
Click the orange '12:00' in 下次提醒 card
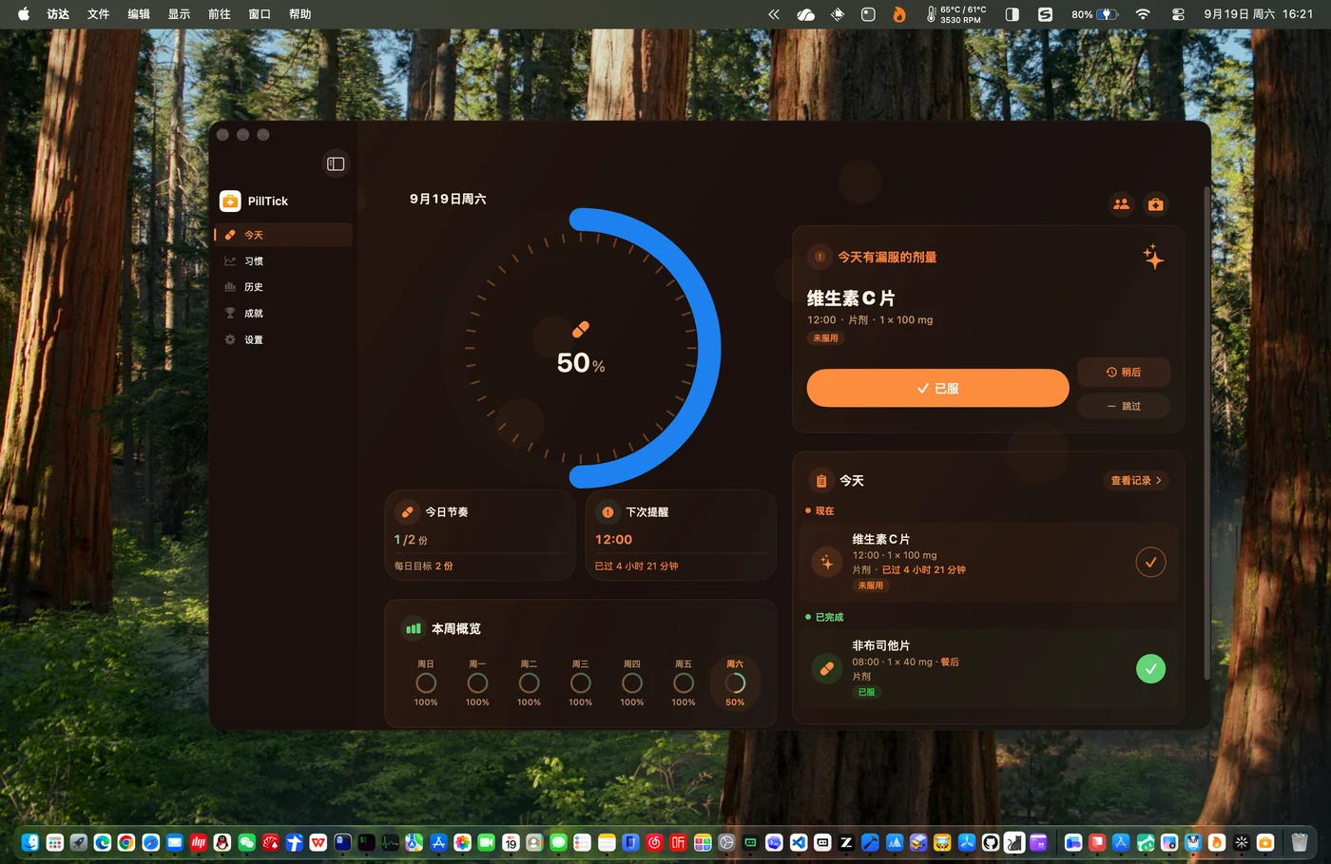[613, 540]
